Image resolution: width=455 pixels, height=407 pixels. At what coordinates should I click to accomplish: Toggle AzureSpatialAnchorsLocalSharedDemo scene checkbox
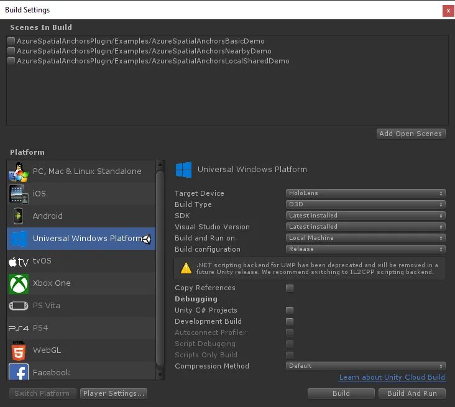(x=11, y=61)
